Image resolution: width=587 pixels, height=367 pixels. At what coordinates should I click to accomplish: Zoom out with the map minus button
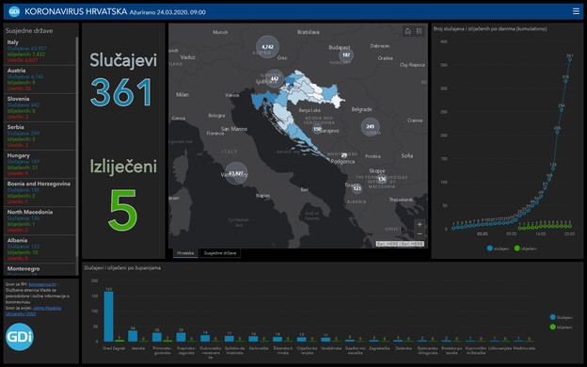tap(420, 234)
